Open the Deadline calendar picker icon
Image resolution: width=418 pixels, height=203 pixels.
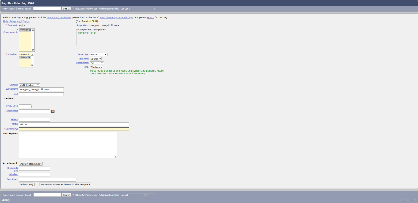(53, 111)
